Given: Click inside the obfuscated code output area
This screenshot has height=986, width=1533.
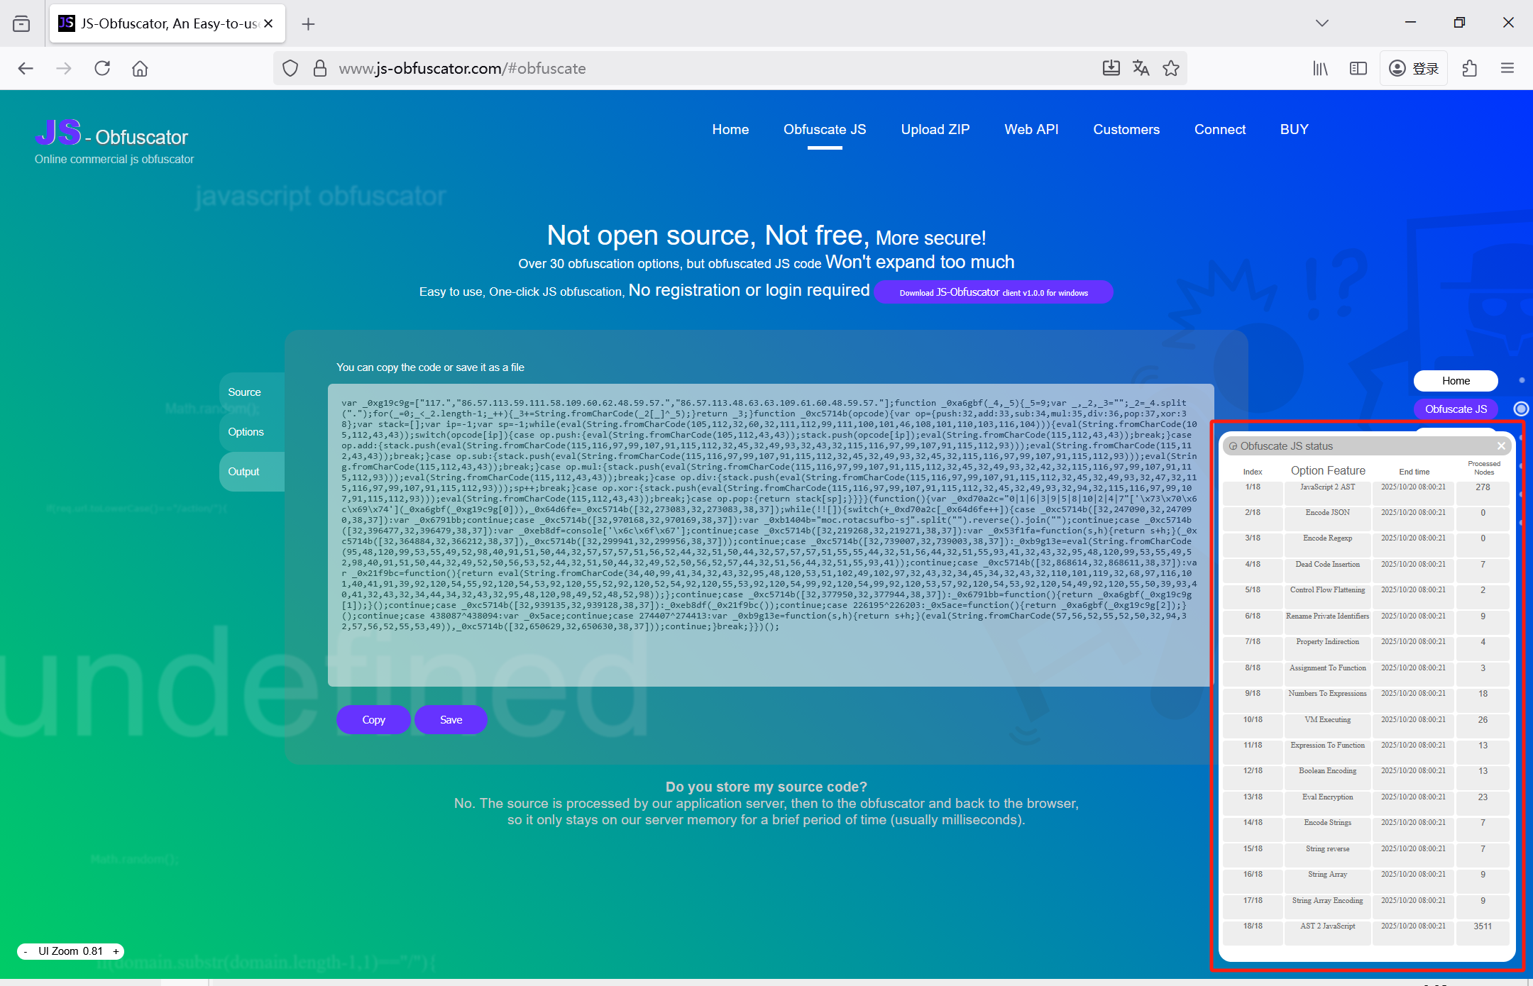Looking at the screenshot, I should (x=770, y=532).
